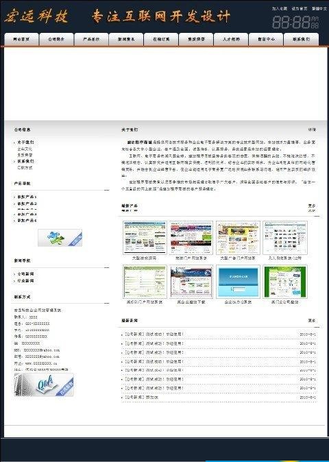Viewport: 329px width, 462px height.
Task: Click the 产品导航 sidebar heading
Action: tap(22, 184)
